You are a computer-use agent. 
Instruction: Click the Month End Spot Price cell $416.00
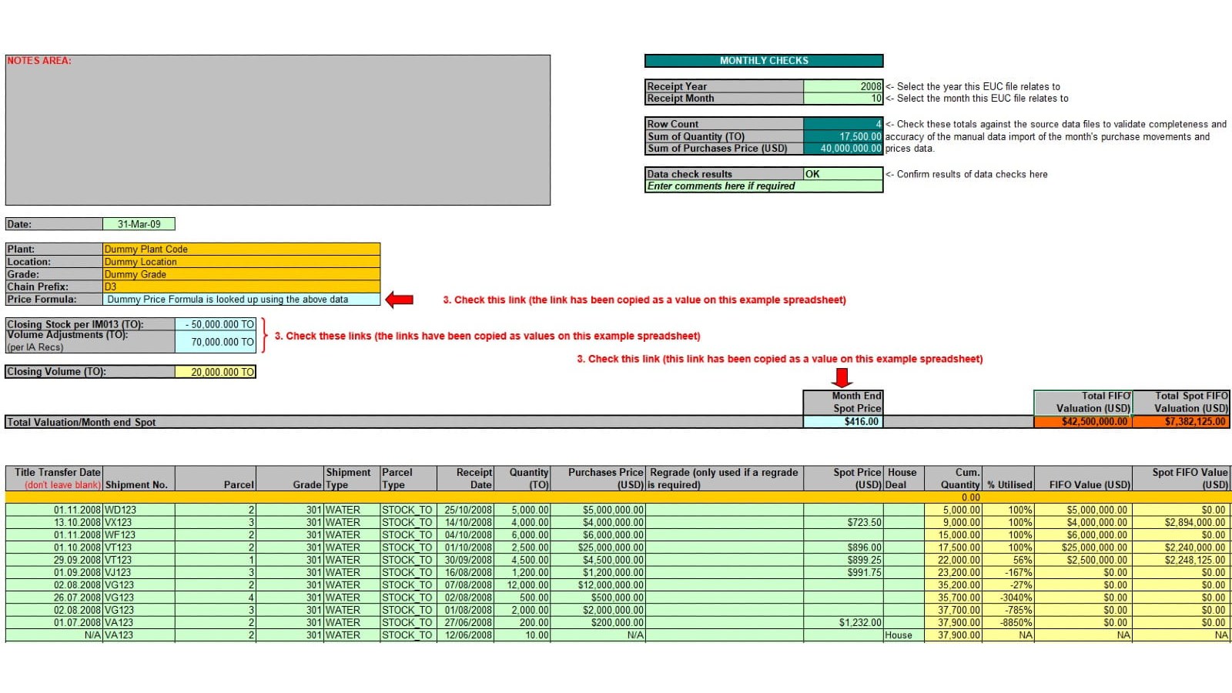pos(842,422)
